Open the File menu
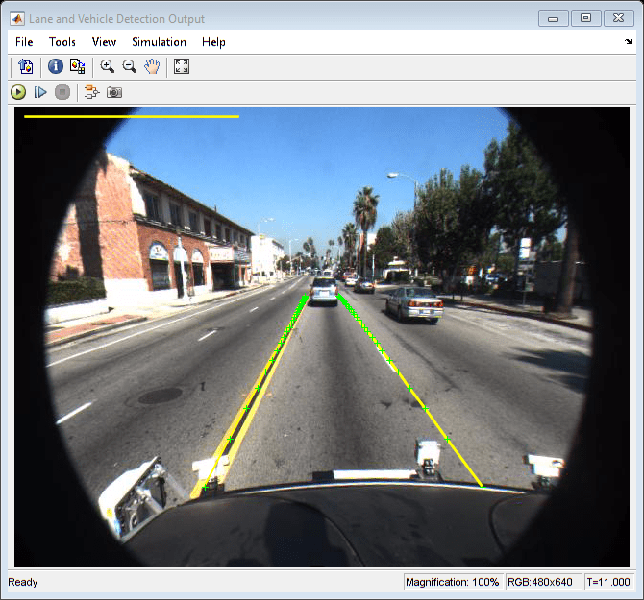644x600 pixels. (x=24, y=42)
